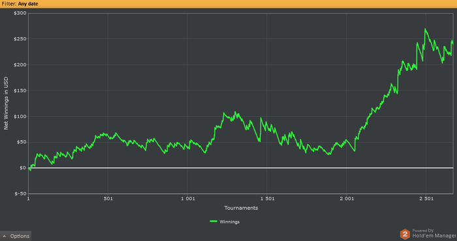Click the 'Net Winnings in USD' axis title

(x=6, y=103)
